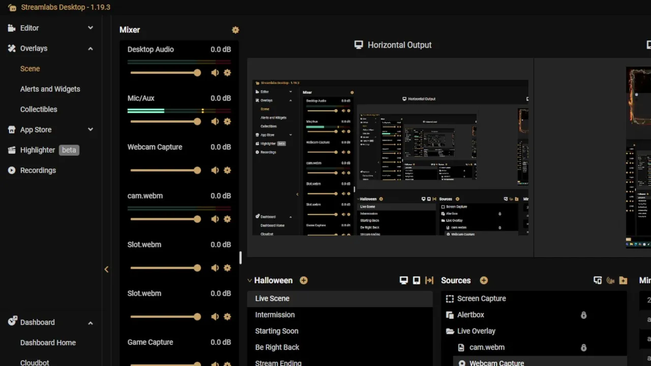Screen dimensions: 651x366
Task: Expand the Editor sidebar section
Action: pyautogui.click(x=91, y=28)
